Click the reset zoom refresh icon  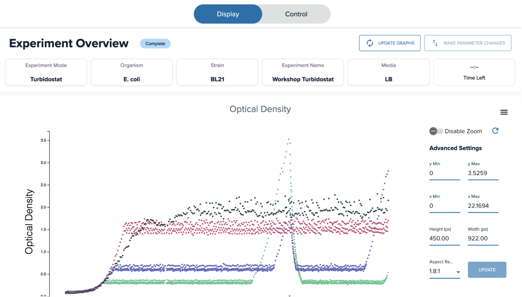pos(495,131)
